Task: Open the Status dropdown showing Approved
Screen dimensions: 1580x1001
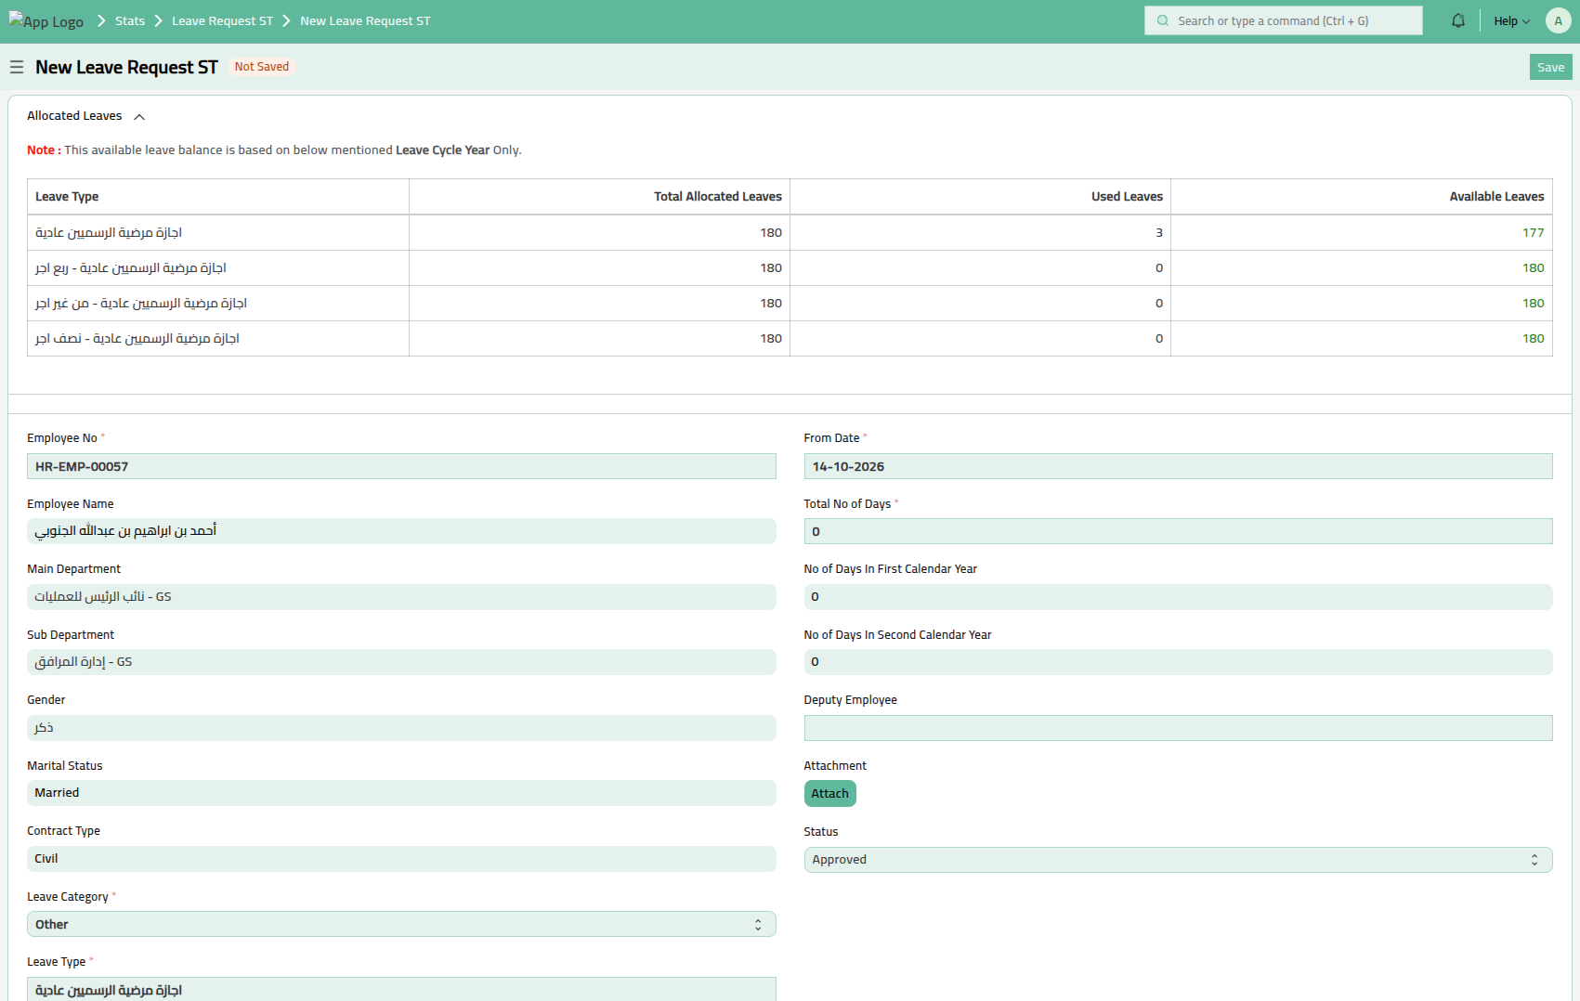Action: click(1177, 860)
